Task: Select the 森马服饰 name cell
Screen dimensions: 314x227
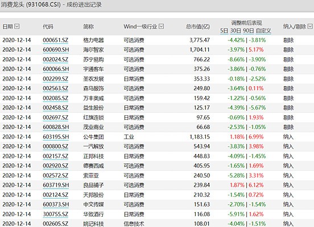Action: coord(93,89)
